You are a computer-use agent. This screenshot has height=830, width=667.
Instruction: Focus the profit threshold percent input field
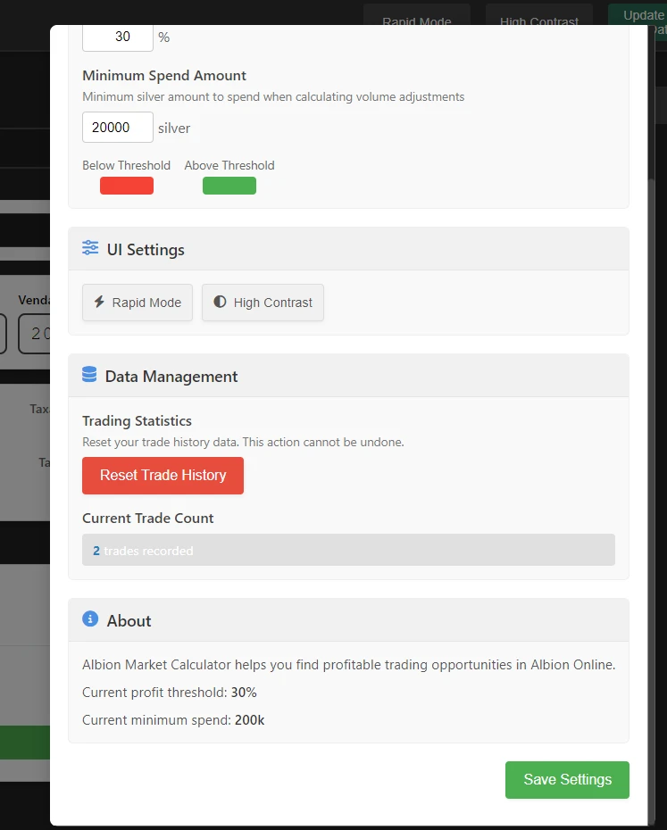[118, 37]
